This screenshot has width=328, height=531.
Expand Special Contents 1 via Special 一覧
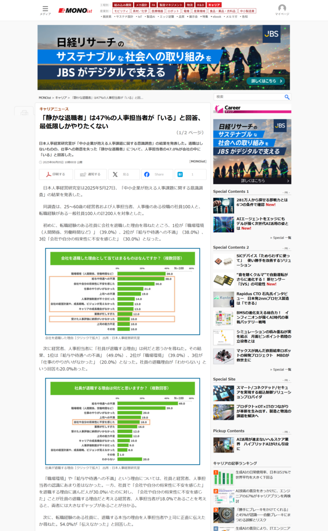pyautogui.click(x=281, y=238)
